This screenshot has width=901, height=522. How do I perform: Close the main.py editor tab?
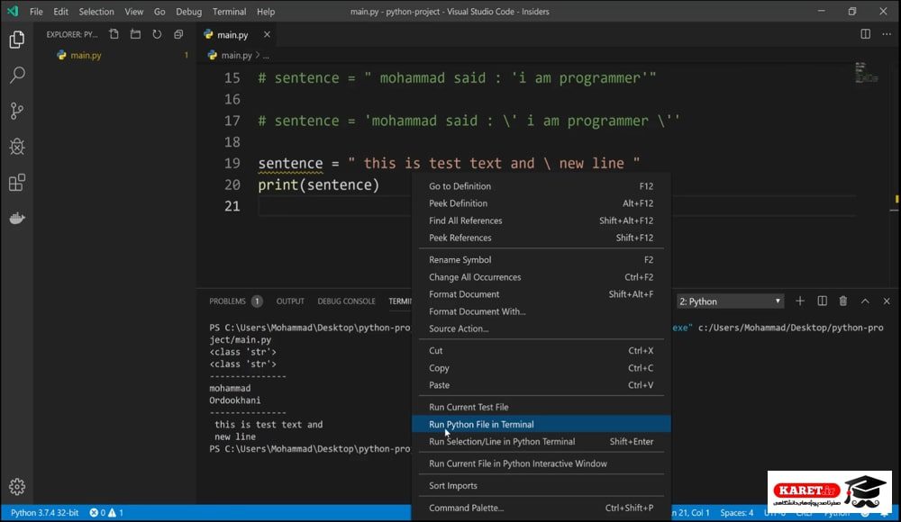[x=268, y=34]
